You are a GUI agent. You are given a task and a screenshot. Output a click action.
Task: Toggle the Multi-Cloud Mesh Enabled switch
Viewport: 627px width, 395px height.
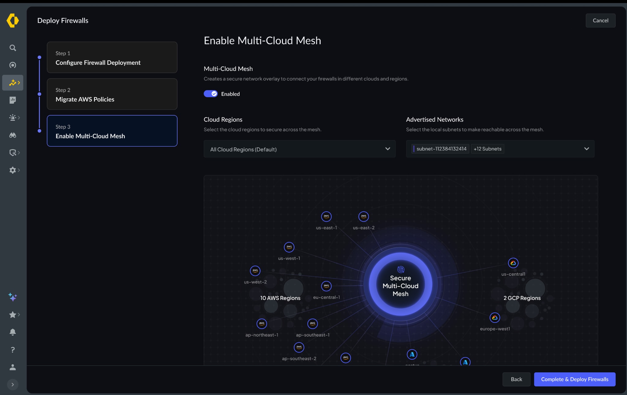coord(211,94)
